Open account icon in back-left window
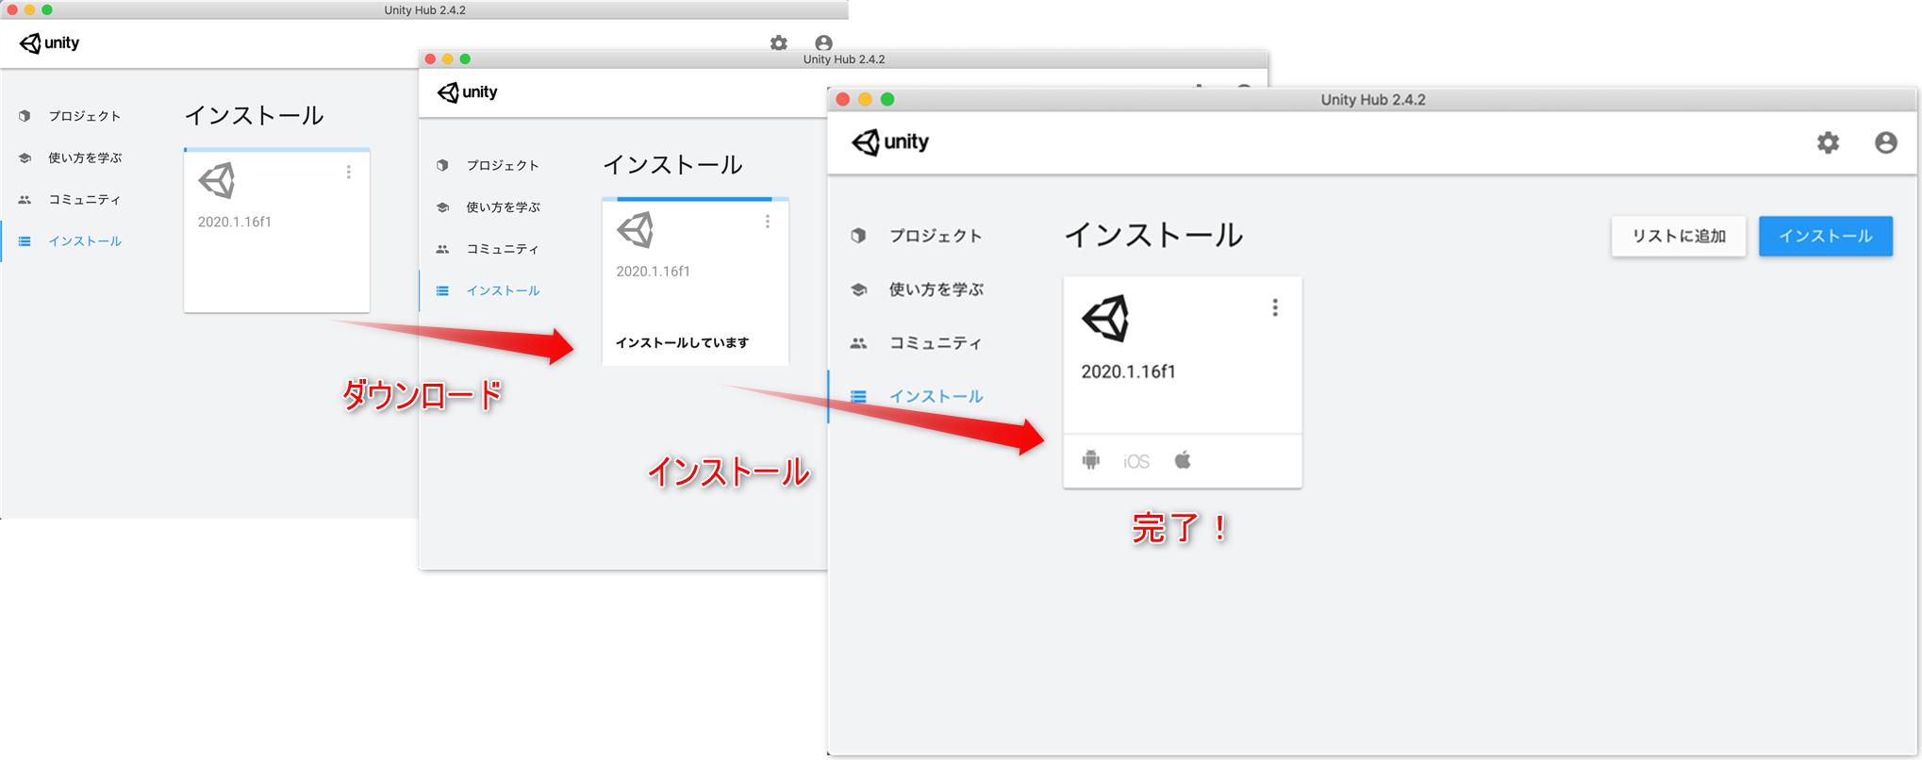The height and width of the screenshot is (760, 1922). pyautogui.click(x=823, y=43)
